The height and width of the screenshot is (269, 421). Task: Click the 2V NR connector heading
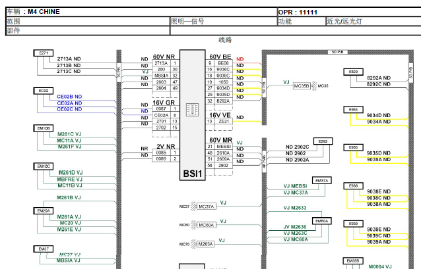(166, 147)
